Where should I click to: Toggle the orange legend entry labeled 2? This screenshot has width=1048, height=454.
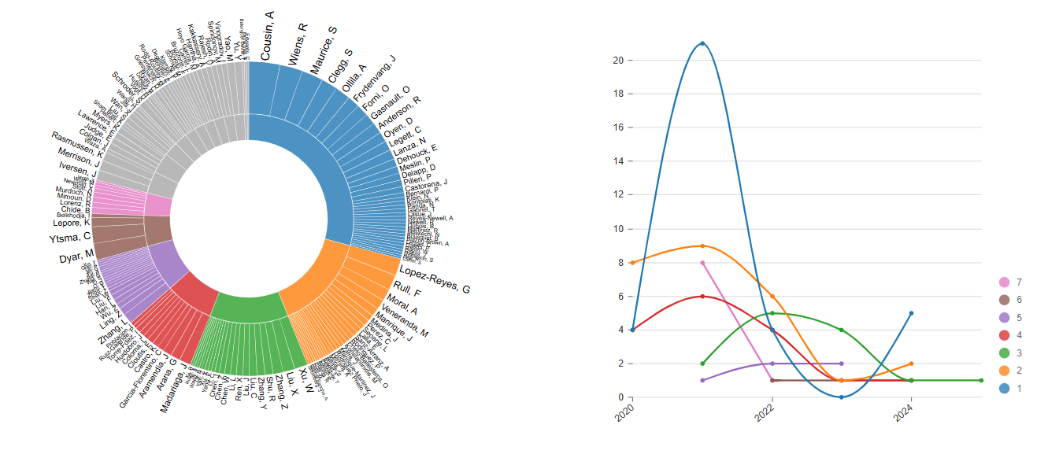point(1003,371)
